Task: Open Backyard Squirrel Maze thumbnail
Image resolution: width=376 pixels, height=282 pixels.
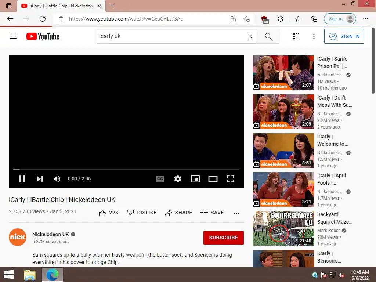Action: pyautogui.click(x=283, y=228)
